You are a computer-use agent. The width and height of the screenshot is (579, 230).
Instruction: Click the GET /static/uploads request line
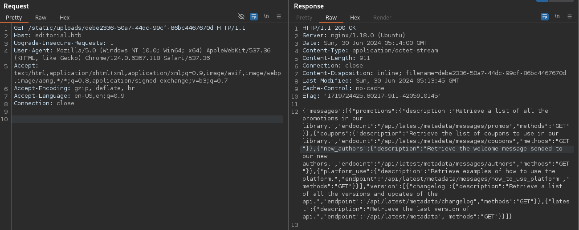129,28
